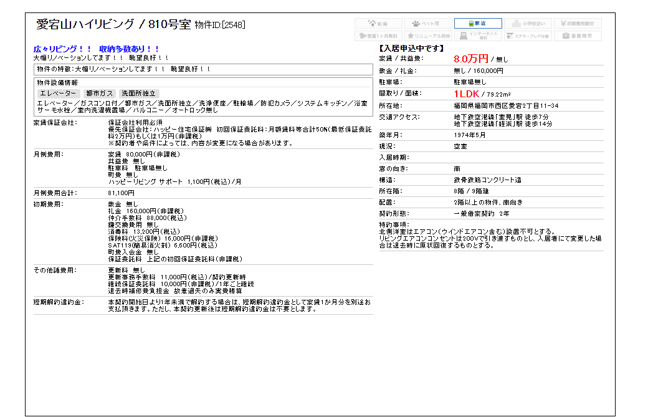Click the 事務所可 briefcase badge
648x417 pixels.
(x=578, y=36)
